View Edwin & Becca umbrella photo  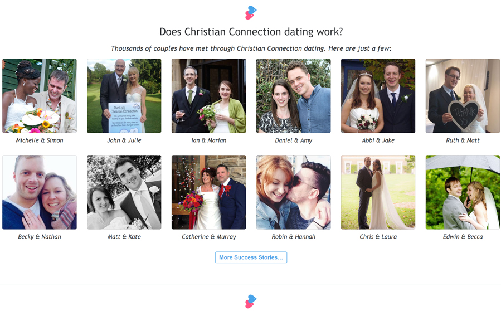click(x=463, y=192)
